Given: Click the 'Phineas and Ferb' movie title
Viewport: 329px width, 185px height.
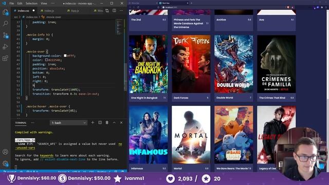Looking at the screenshot, I should pos(189,23).
